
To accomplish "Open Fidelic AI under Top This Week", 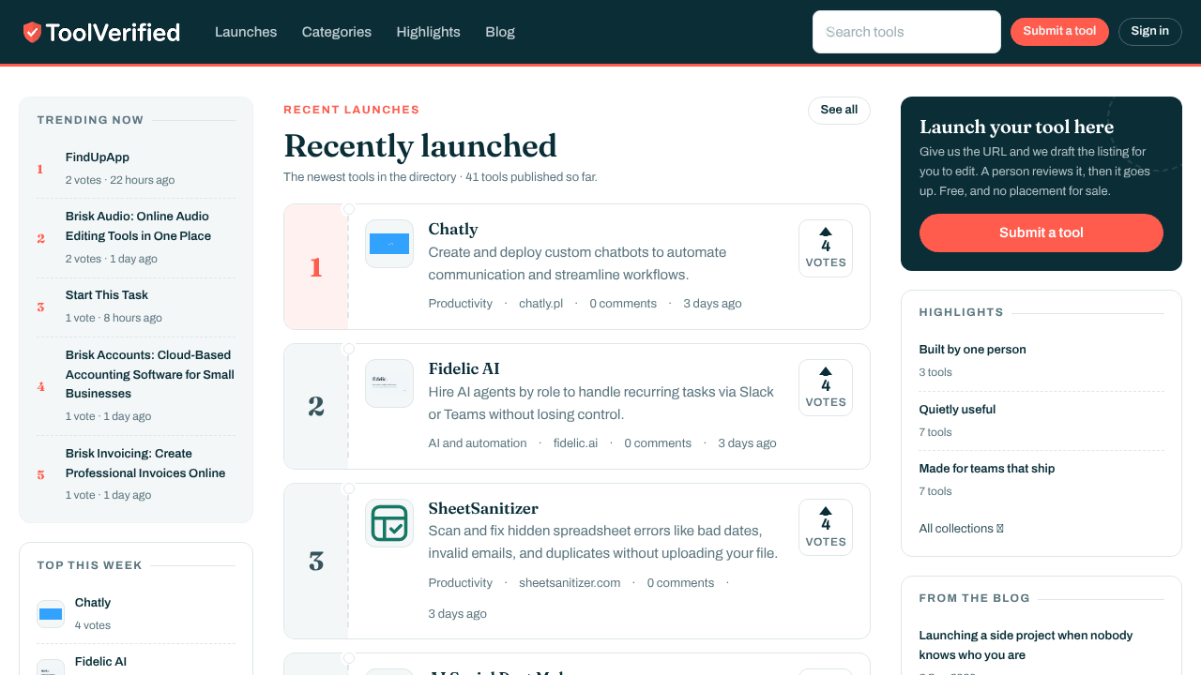I will coord(100,662).
